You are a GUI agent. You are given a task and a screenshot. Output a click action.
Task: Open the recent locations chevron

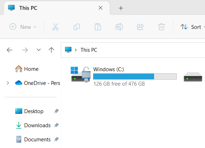point(39,50)
